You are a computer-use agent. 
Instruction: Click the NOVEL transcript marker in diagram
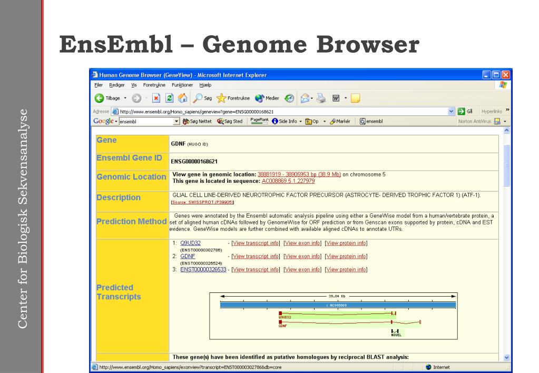(x=396, y=332)
